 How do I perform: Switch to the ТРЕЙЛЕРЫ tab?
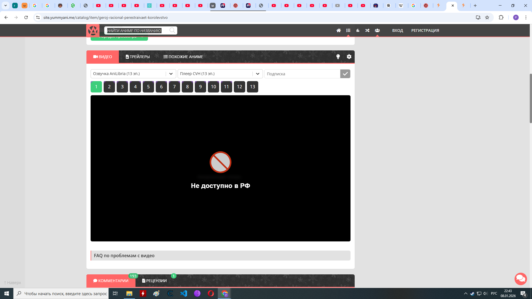click(138, 57)
